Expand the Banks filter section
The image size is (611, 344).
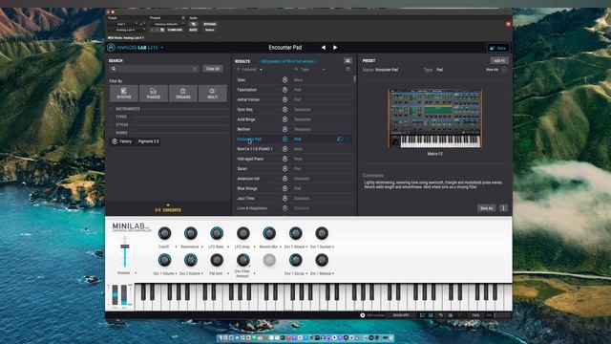121,133
